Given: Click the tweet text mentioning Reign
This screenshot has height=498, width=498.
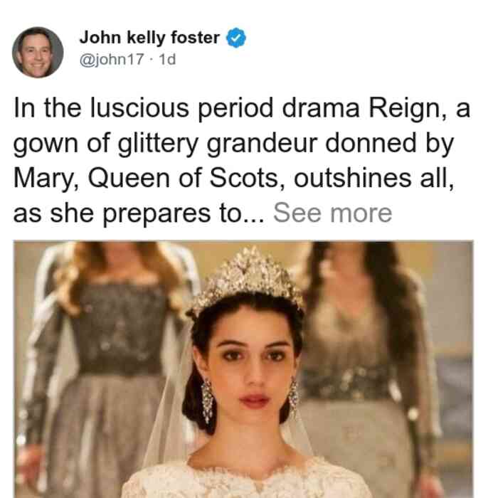Looking at the screenshot, I should 241,161.
